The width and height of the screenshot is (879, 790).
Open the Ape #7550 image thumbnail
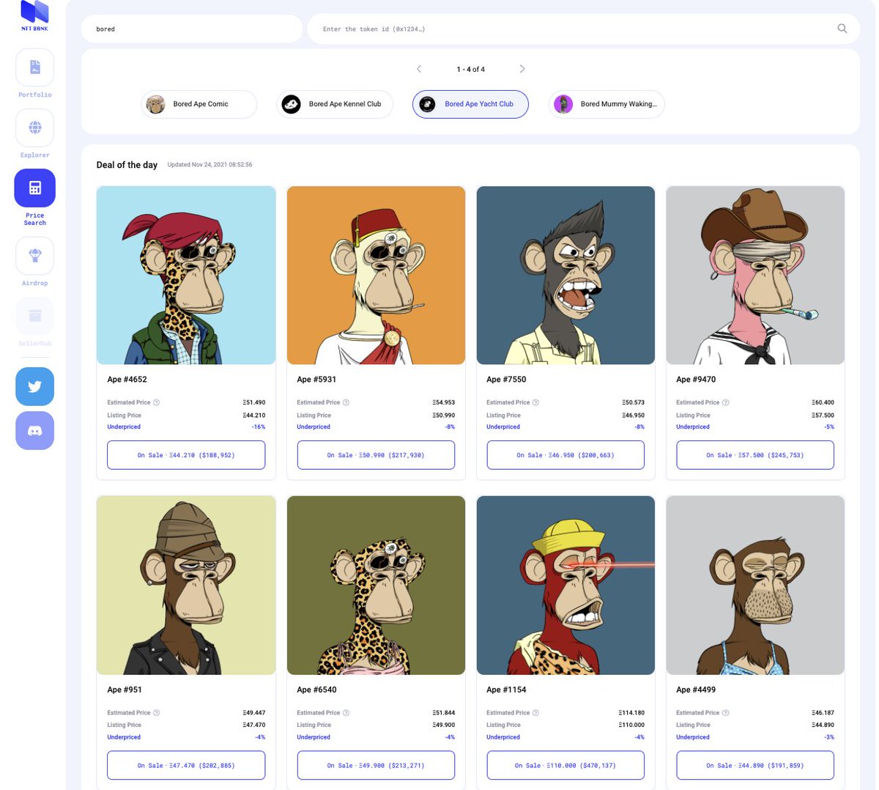[x=565, y=275]
